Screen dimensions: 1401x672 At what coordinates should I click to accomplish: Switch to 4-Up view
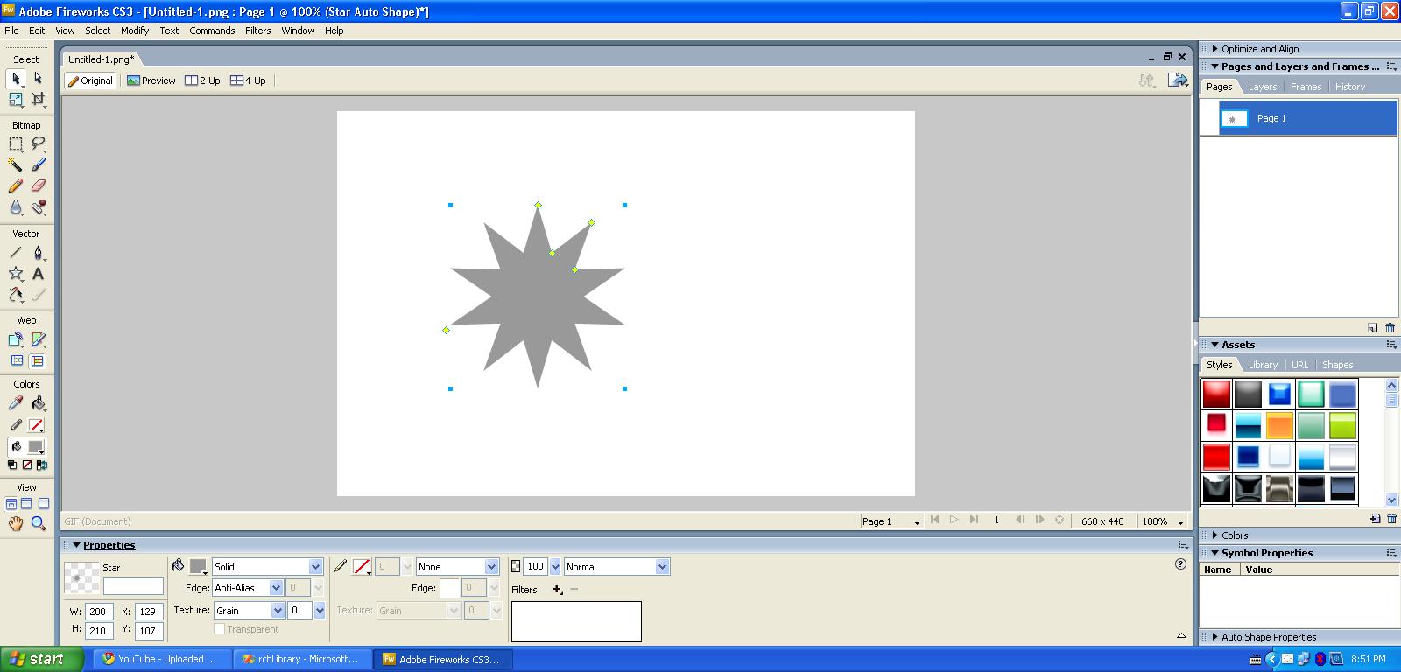[248, 80]
